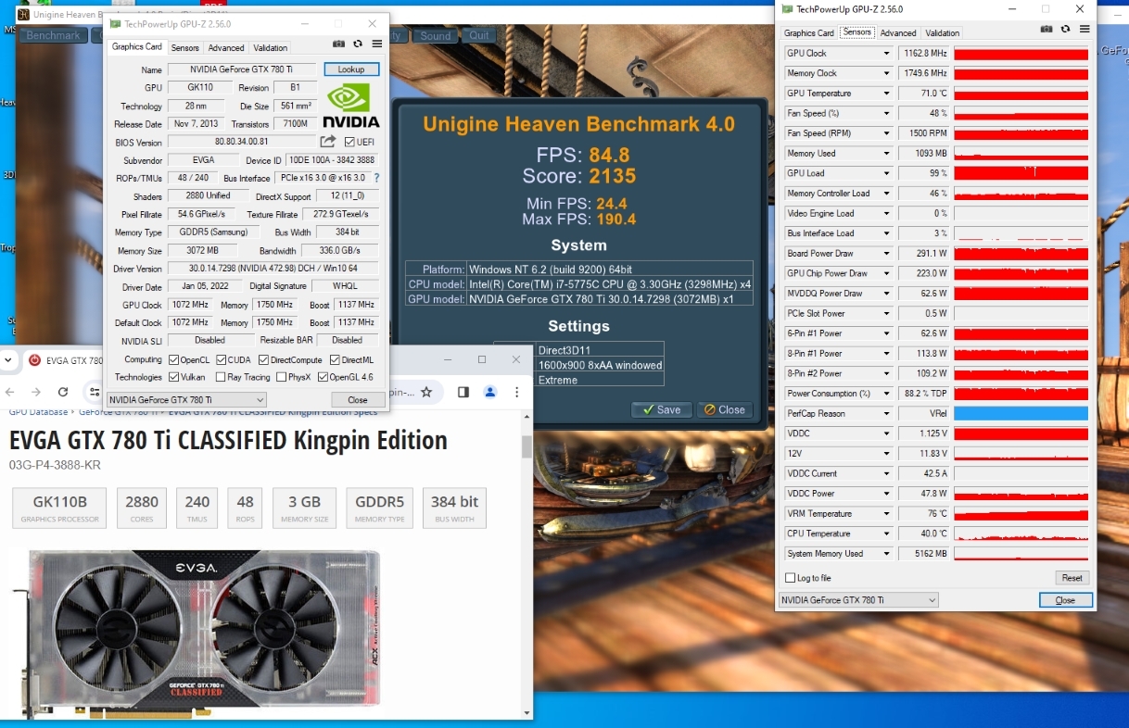The image size is (1129, 728).
Task: Bookmark page with the star icon
Action: click(x=426, y=392)
